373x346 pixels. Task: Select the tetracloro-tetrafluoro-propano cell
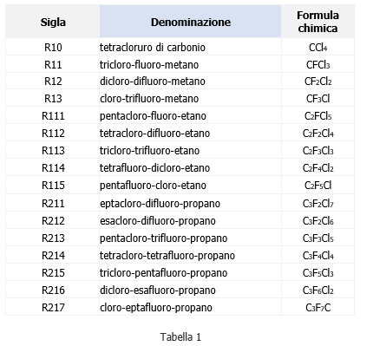click(x=190, y=255)
